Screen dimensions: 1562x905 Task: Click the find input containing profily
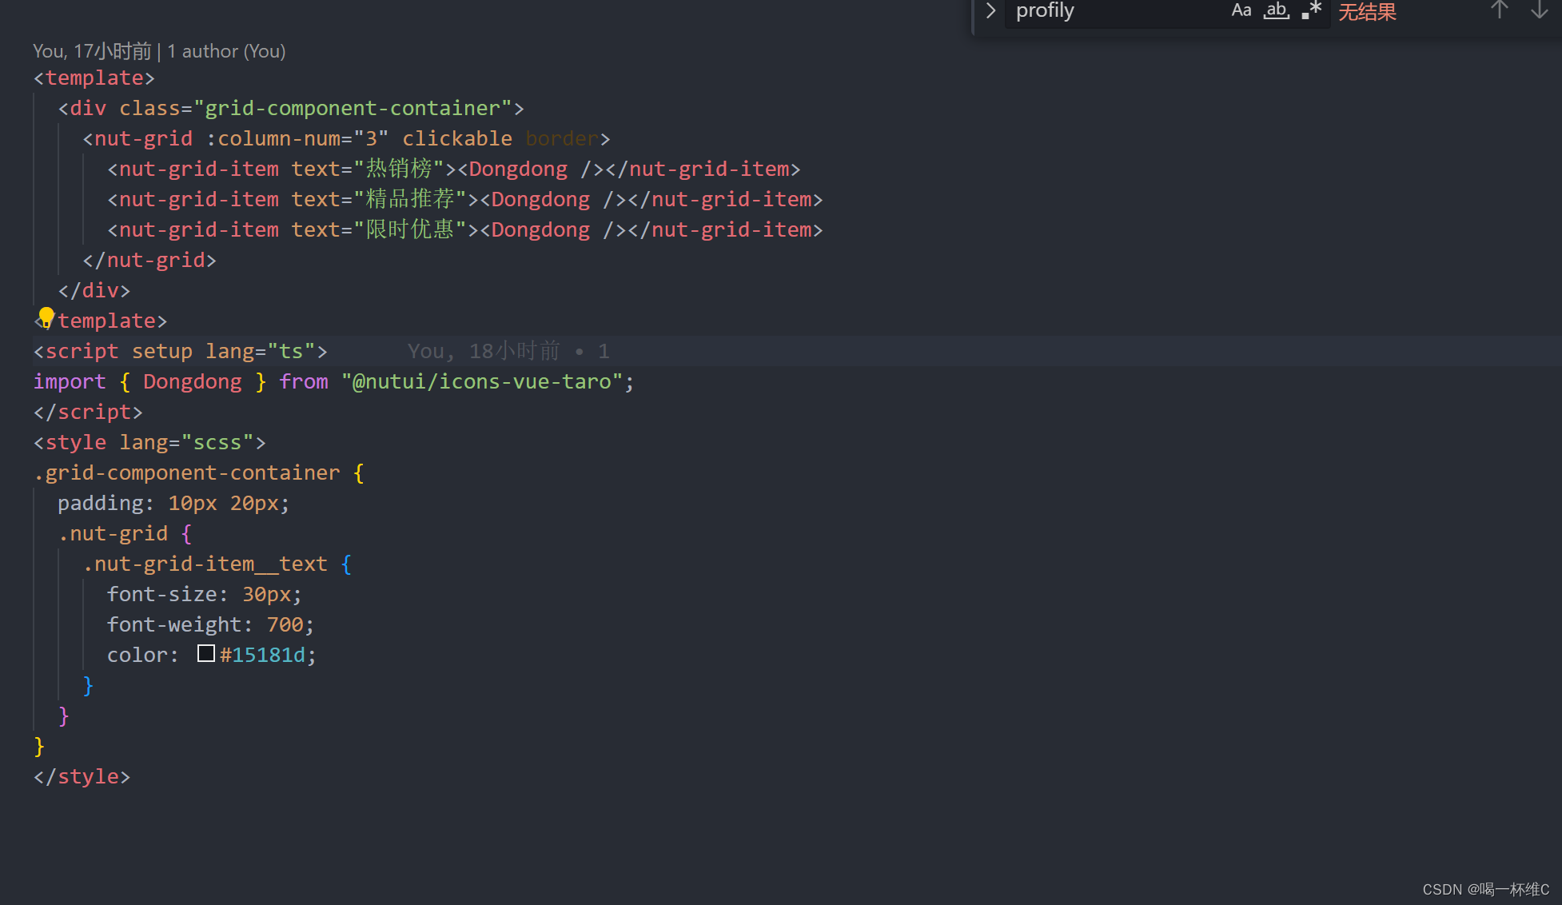point(1111,11)
